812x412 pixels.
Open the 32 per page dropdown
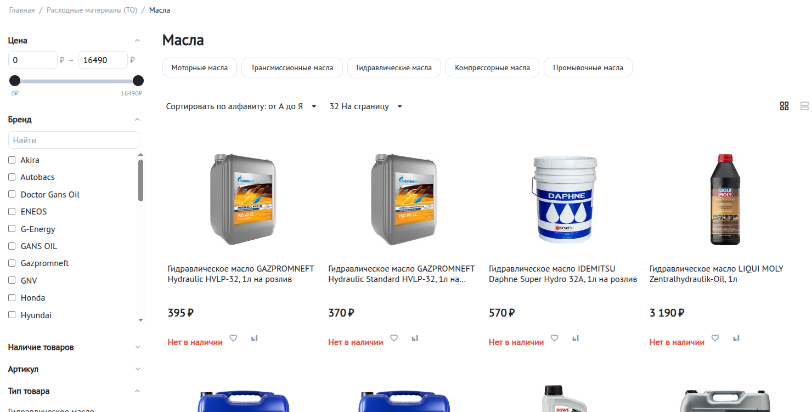pos(366,106)
